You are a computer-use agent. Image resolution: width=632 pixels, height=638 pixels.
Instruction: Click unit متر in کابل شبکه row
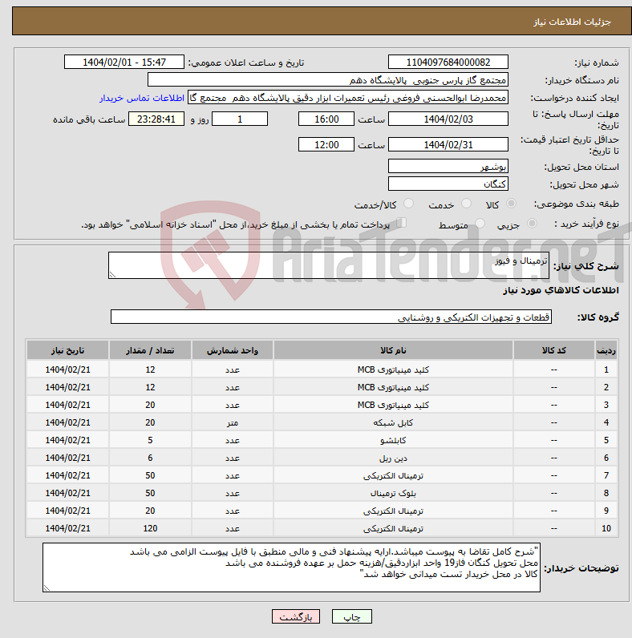click(x=232, y=422)
